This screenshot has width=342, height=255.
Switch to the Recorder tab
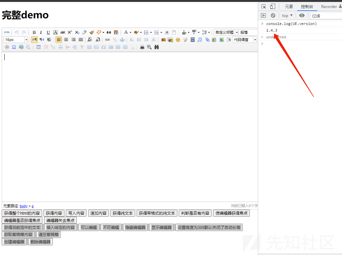[x=329, y=7]
